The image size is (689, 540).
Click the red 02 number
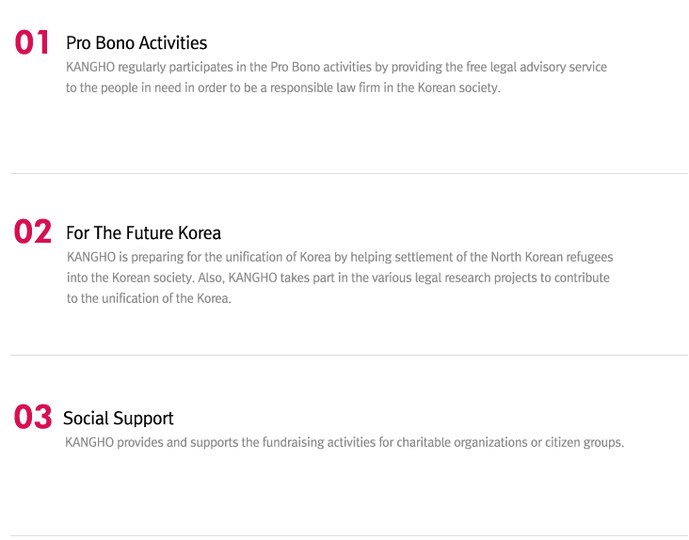(x=33, y=231)
